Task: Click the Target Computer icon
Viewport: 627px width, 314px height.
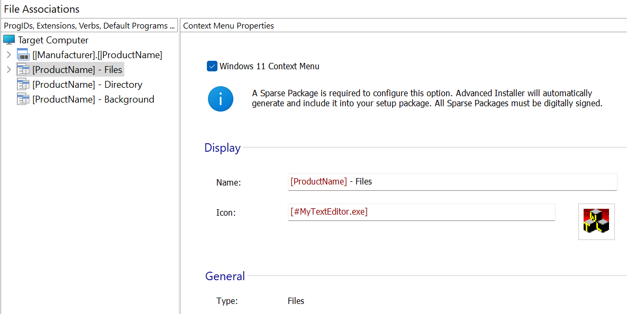Action: [9, 40]
